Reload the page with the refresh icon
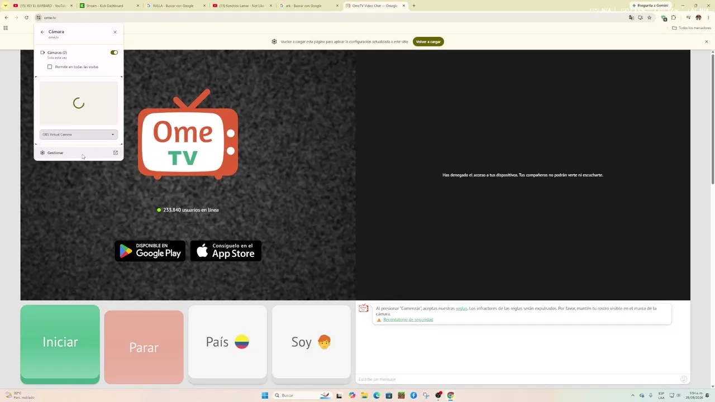715x402 pixels. (x=26, y=18)
